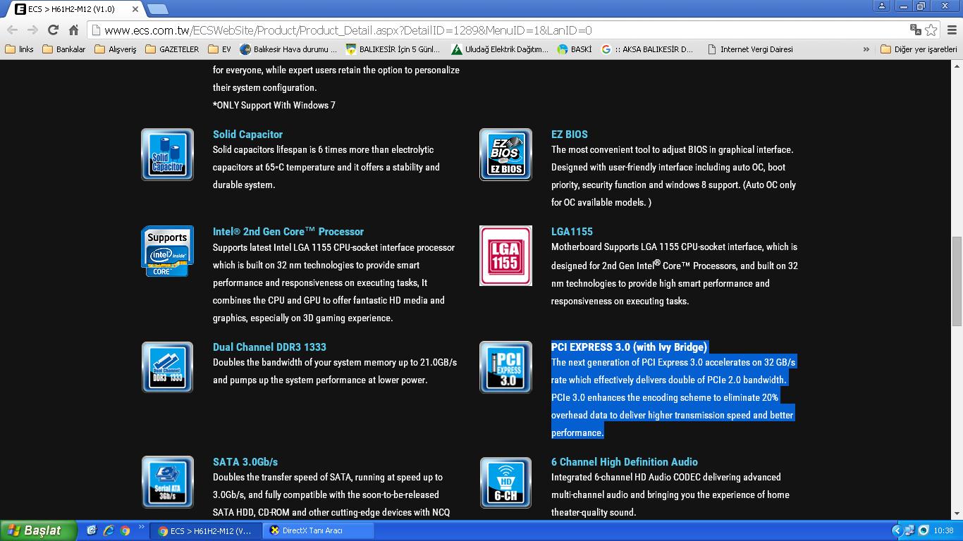
Task: Open the 'BASKİ' bookmark
Action: coord(575,49)
